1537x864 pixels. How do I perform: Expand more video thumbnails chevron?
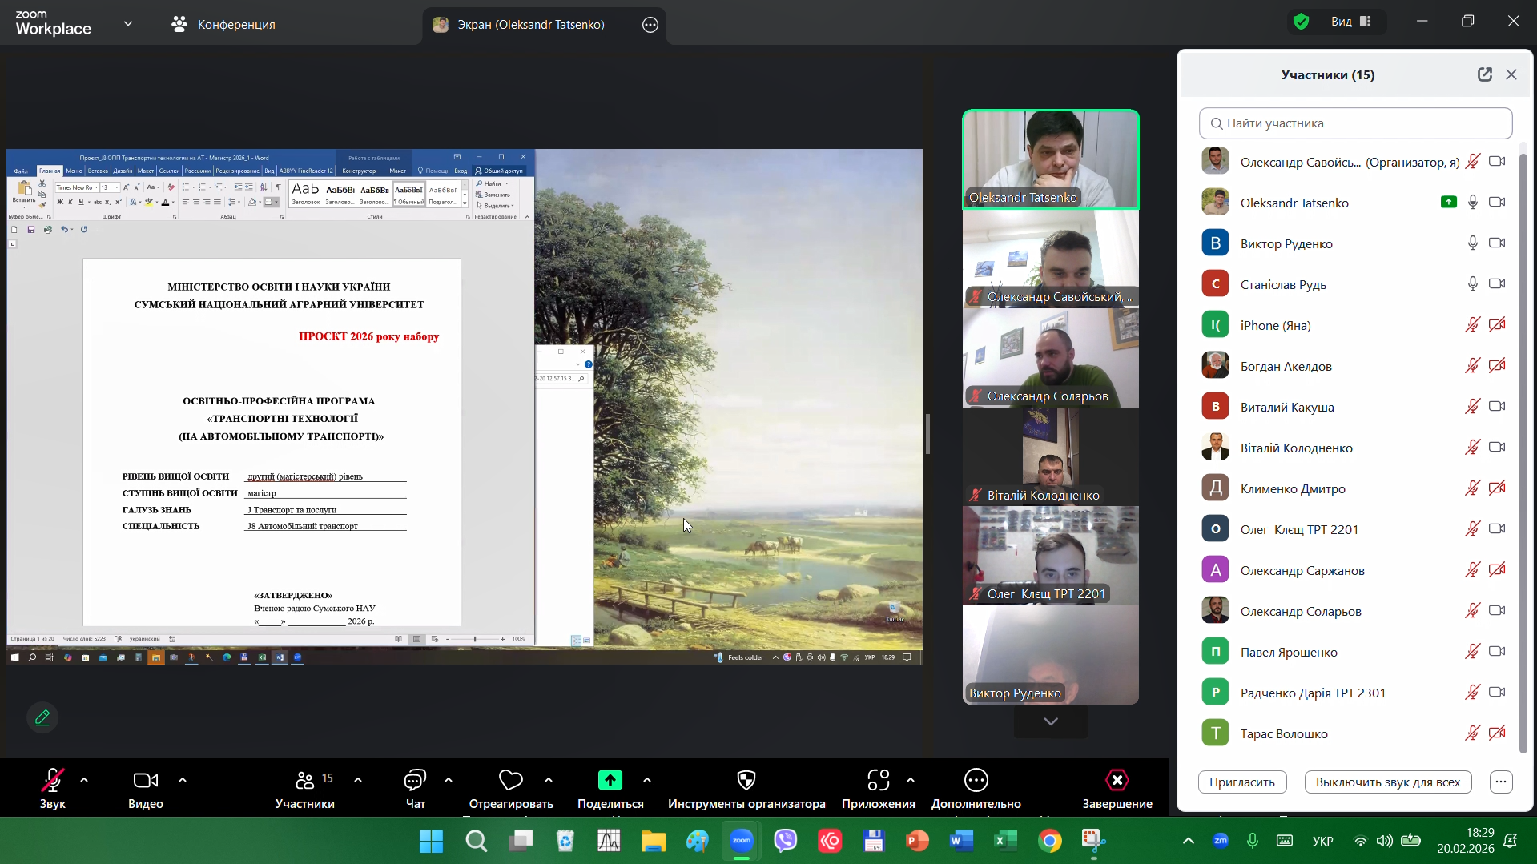click(1050, 721)
